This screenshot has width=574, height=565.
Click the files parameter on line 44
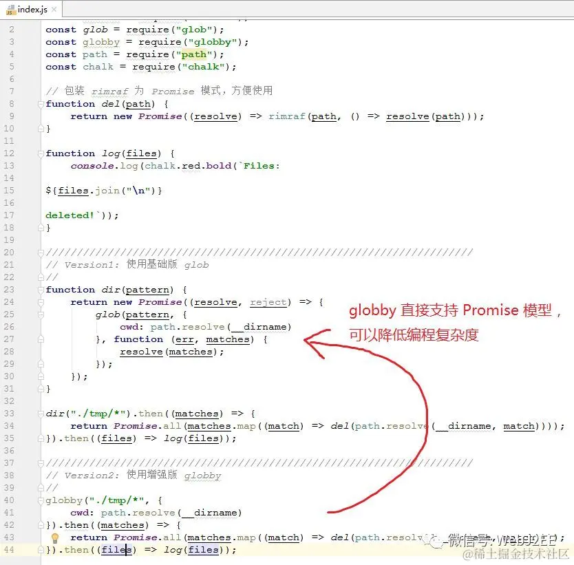pos(116,550)
